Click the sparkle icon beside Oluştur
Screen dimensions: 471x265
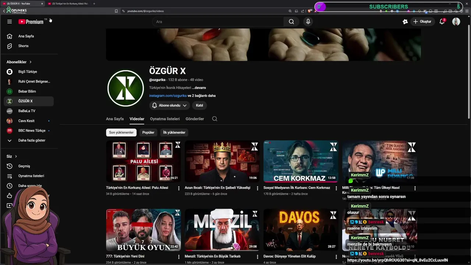[405, 22]
